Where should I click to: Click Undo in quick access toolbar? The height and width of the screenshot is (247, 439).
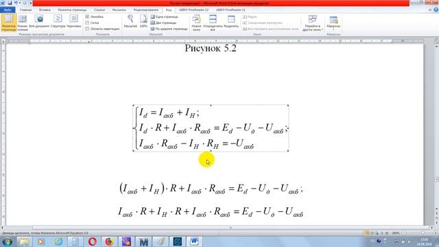16,3
